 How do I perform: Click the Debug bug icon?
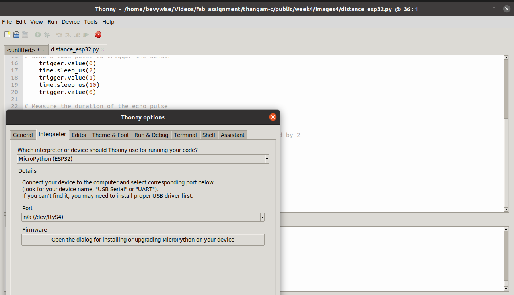[x=47, y=35]
